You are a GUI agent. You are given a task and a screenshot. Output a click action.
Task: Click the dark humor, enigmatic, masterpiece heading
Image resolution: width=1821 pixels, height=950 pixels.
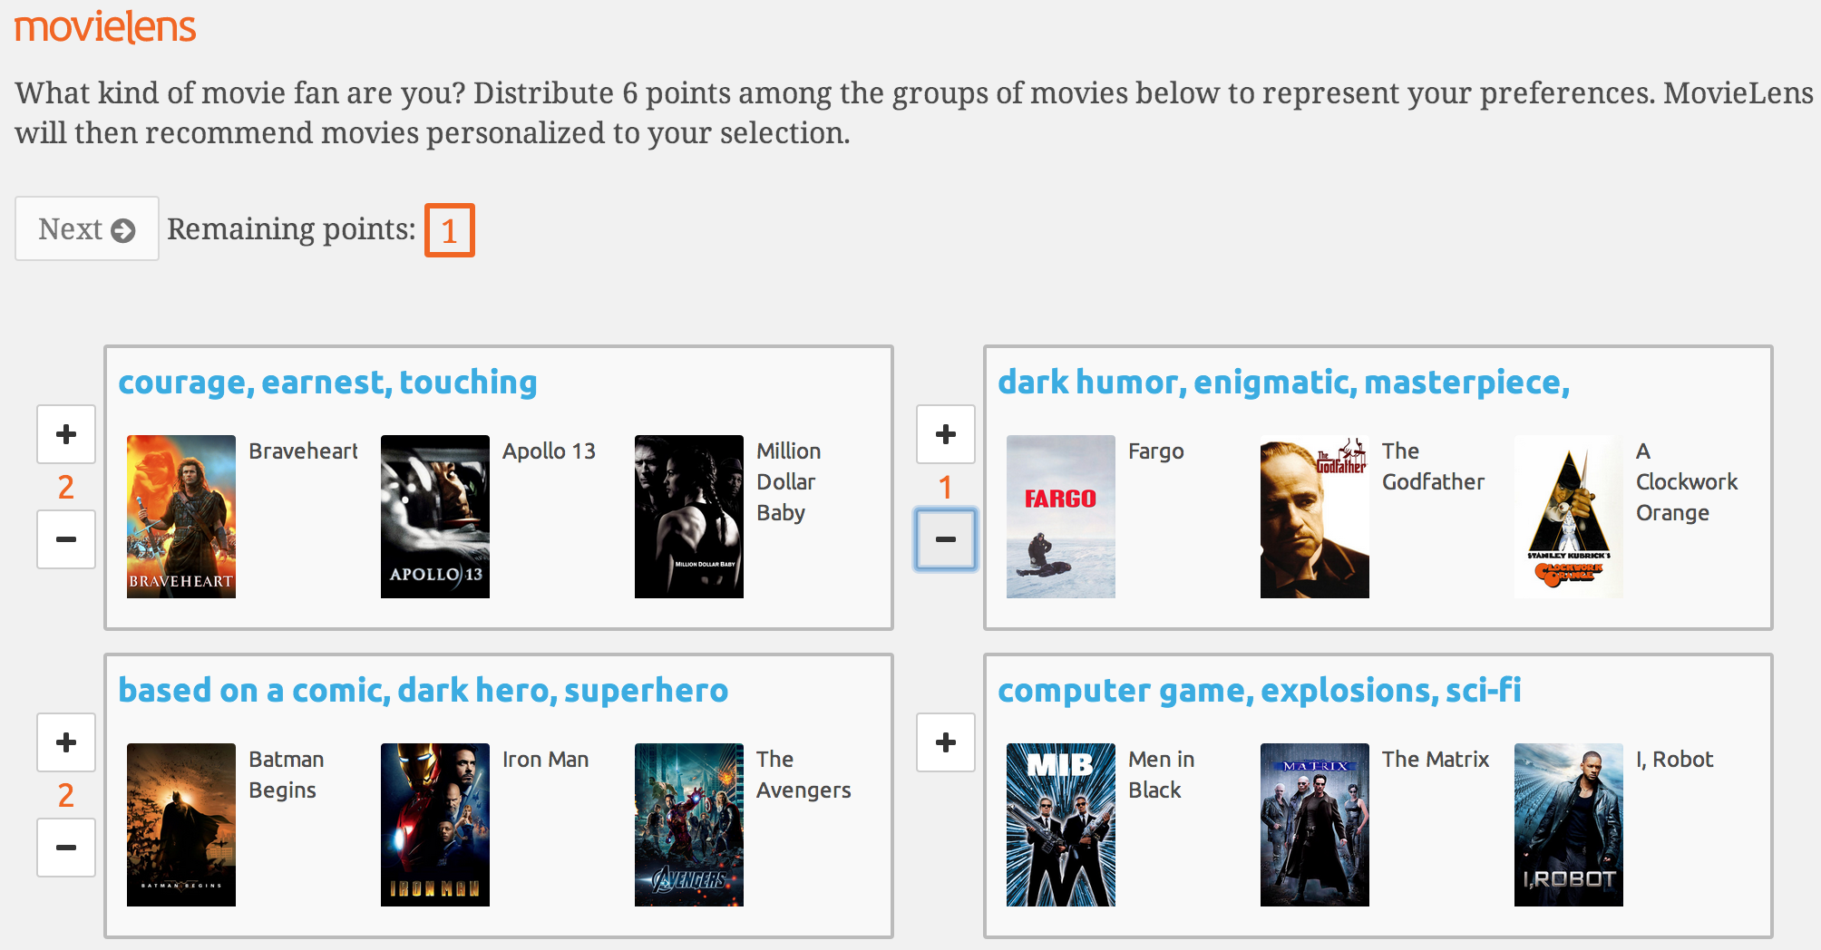pyautogui.click(x=1283, y=383)
